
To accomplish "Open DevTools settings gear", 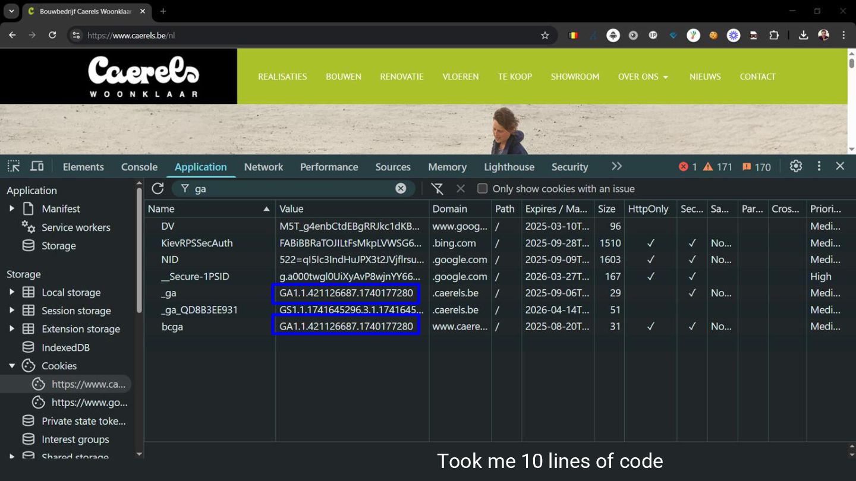I will (x=796, y=166).
